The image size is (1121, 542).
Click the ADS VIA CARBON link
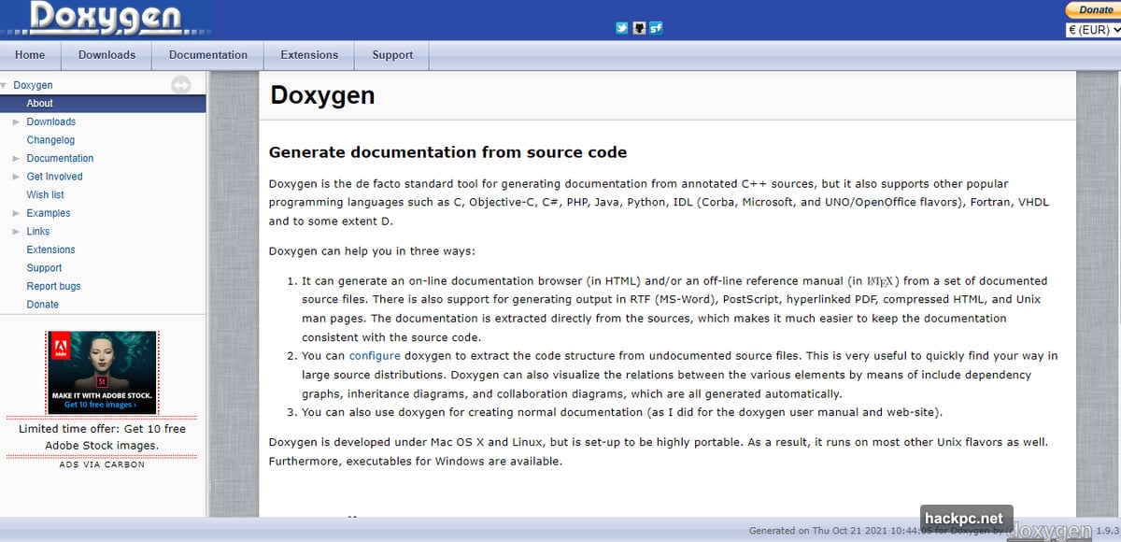(102, 464)
